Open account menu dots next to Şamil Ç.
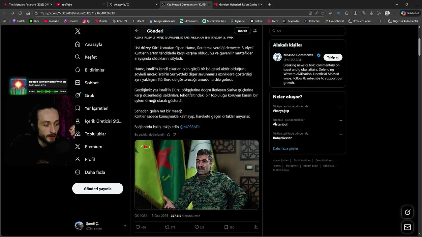 (x=124, y=226)
